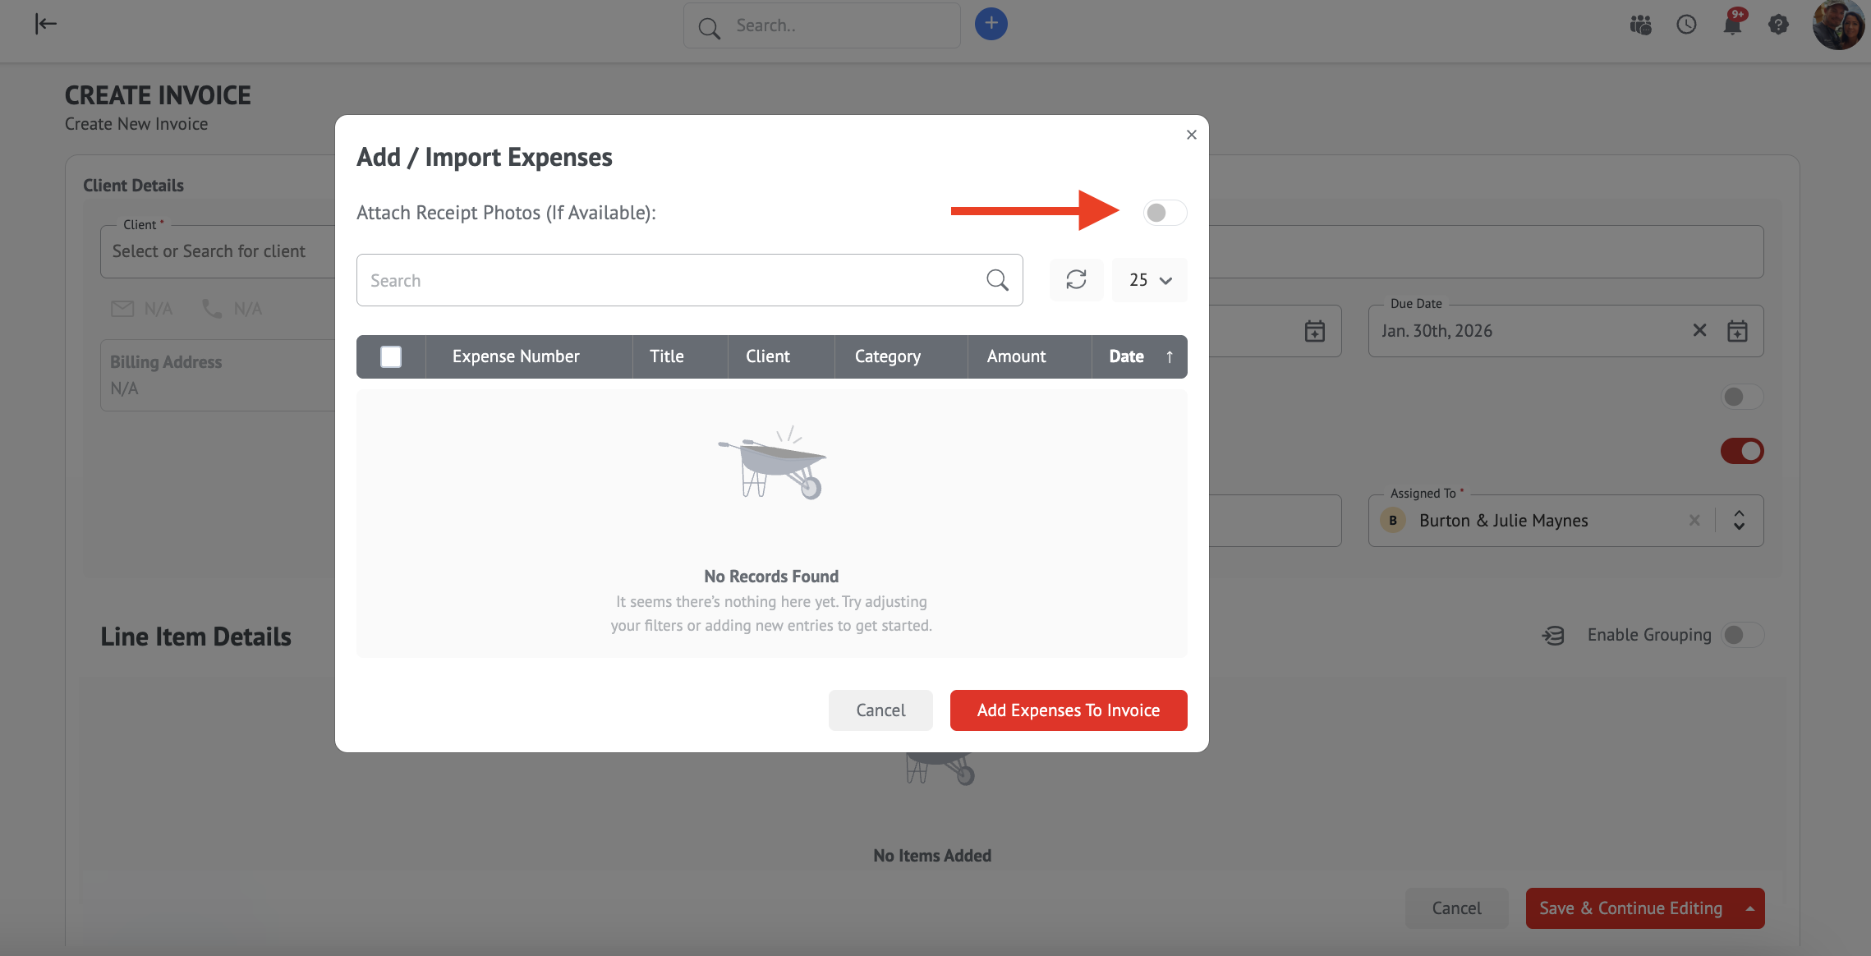
Task: Click Add Expenses To Invoice button
Action: click(1068, 710)
